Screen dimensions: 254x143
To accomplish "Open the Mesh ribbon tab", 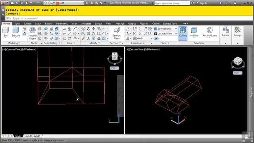I will (x=38, y=24).
